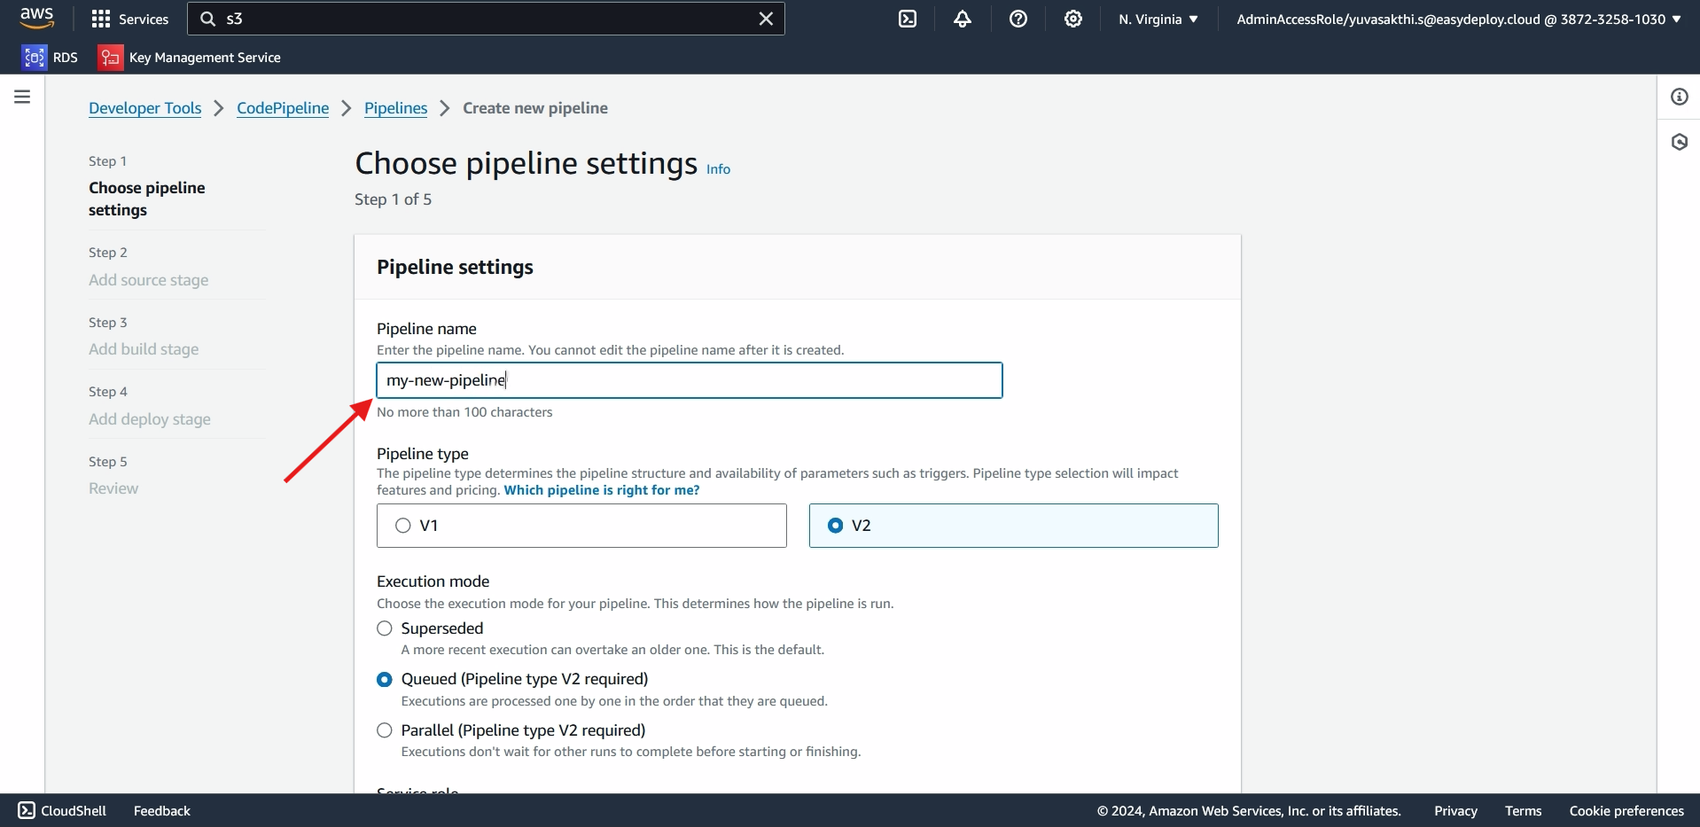This screenshot has width=1700, height=827.
Task: Choose Parallel execution mode
Action: 385,730
